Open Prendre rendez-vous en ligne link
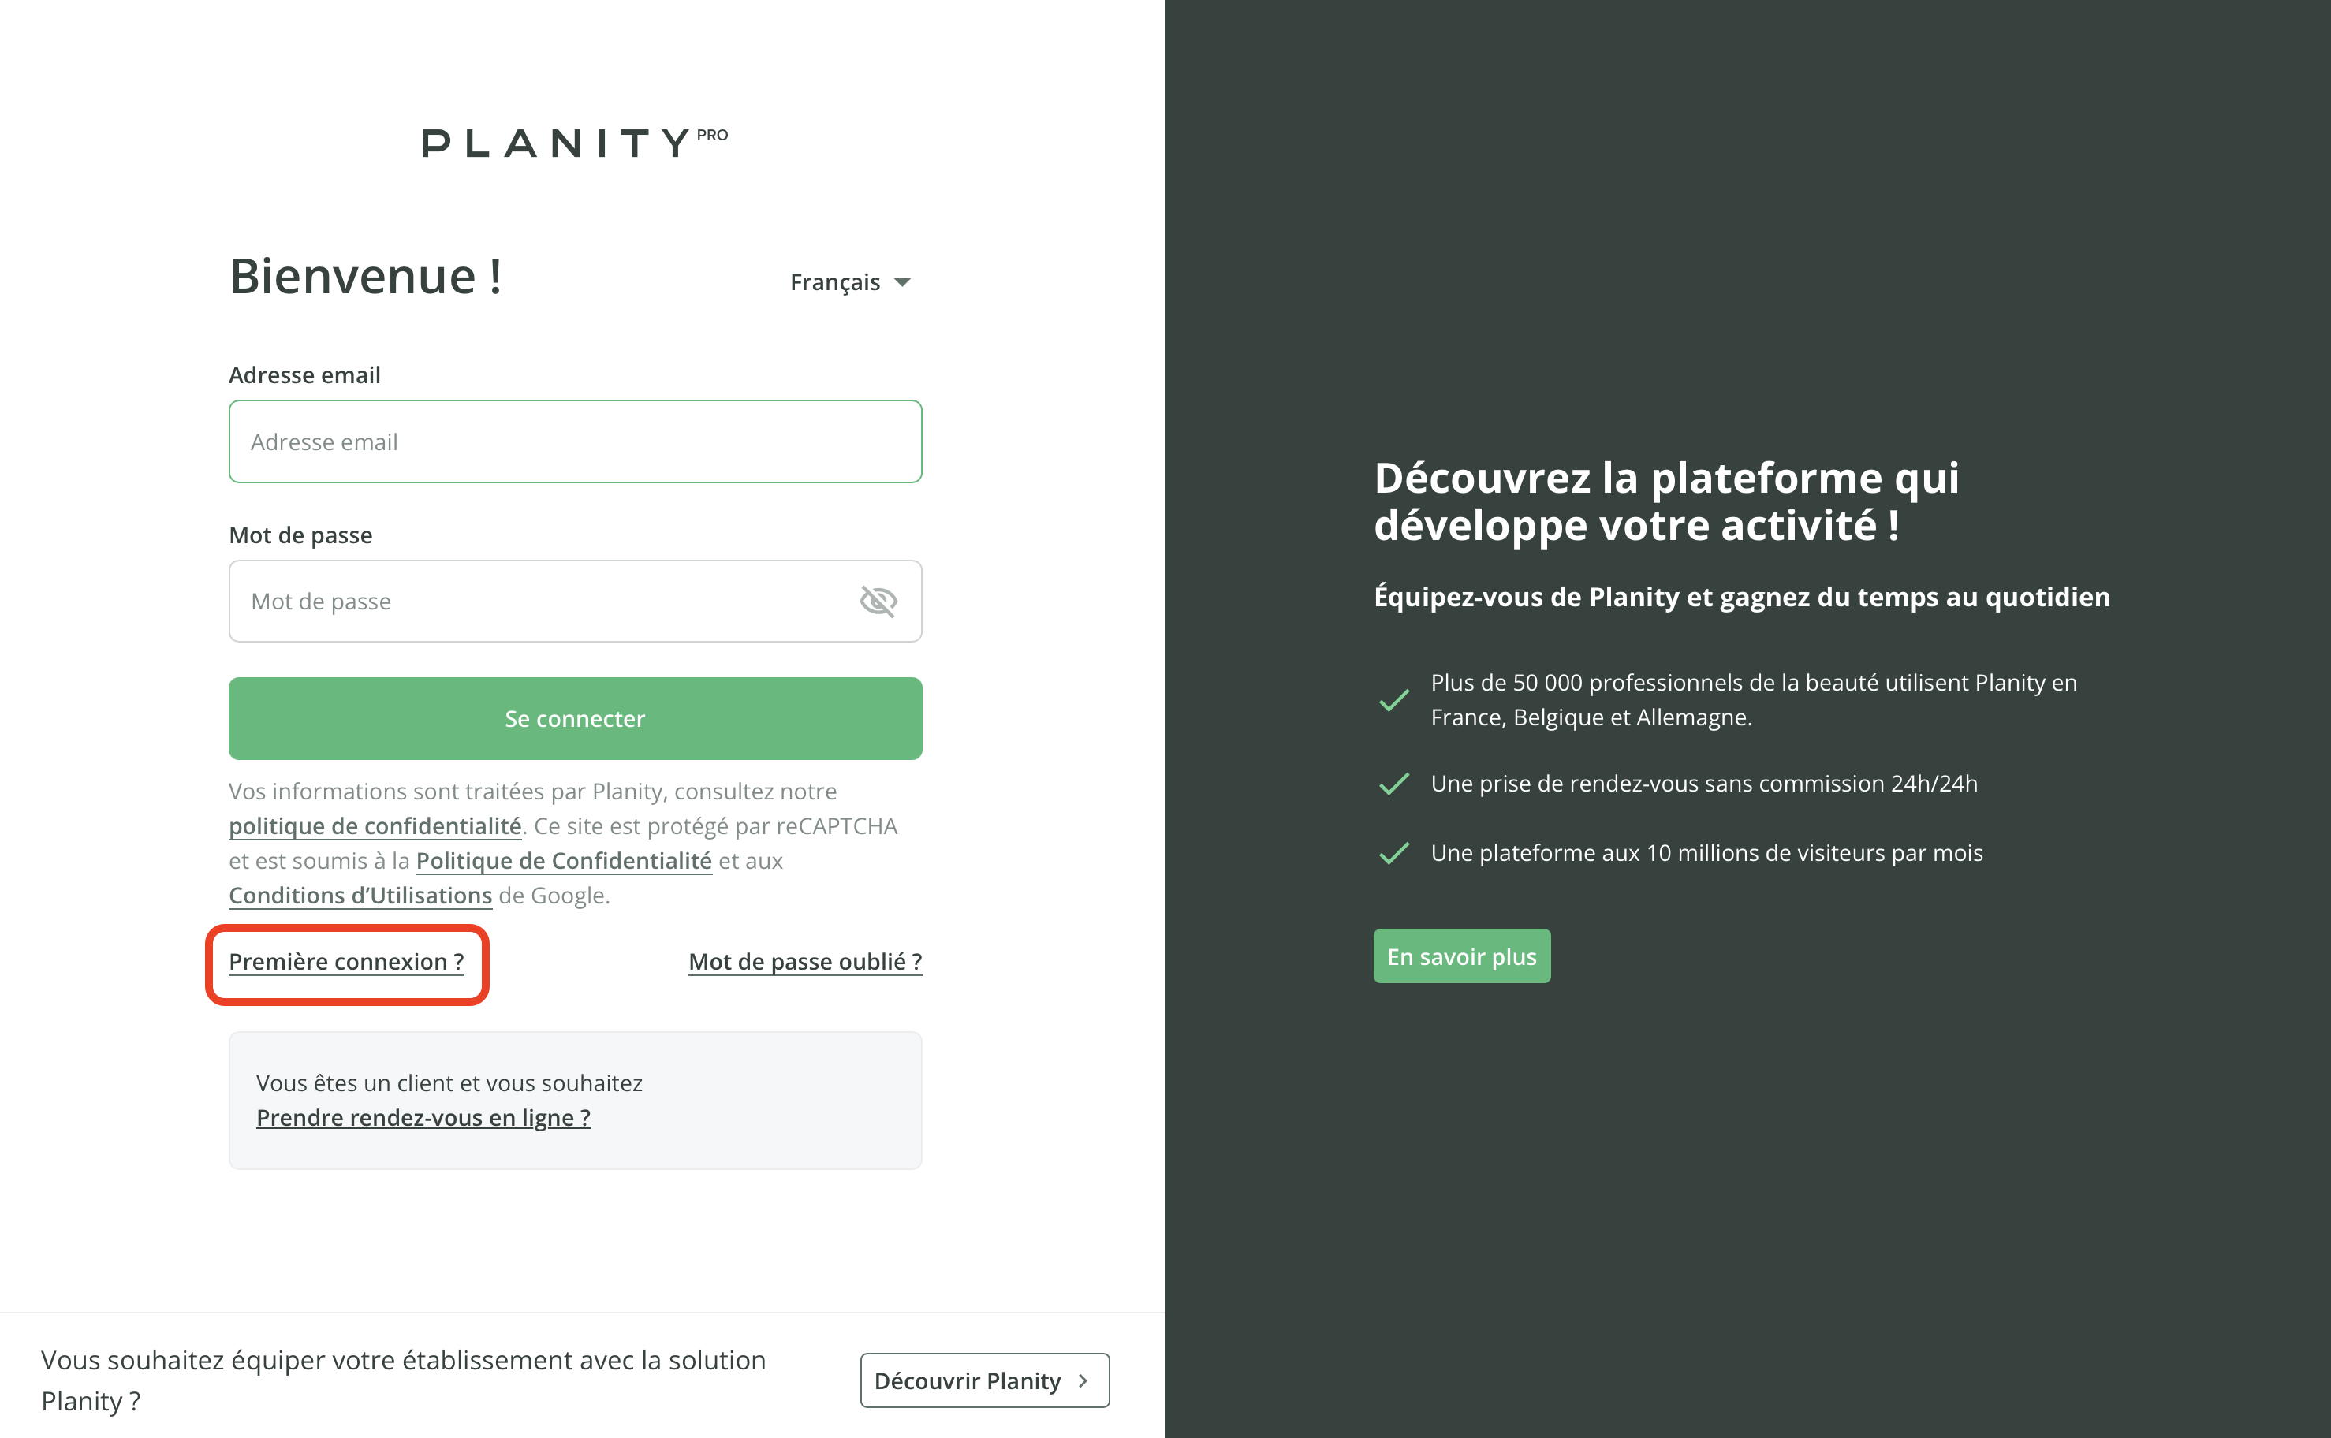The height and width of the screenshot is (1438, 2331). coord(423,1117)
